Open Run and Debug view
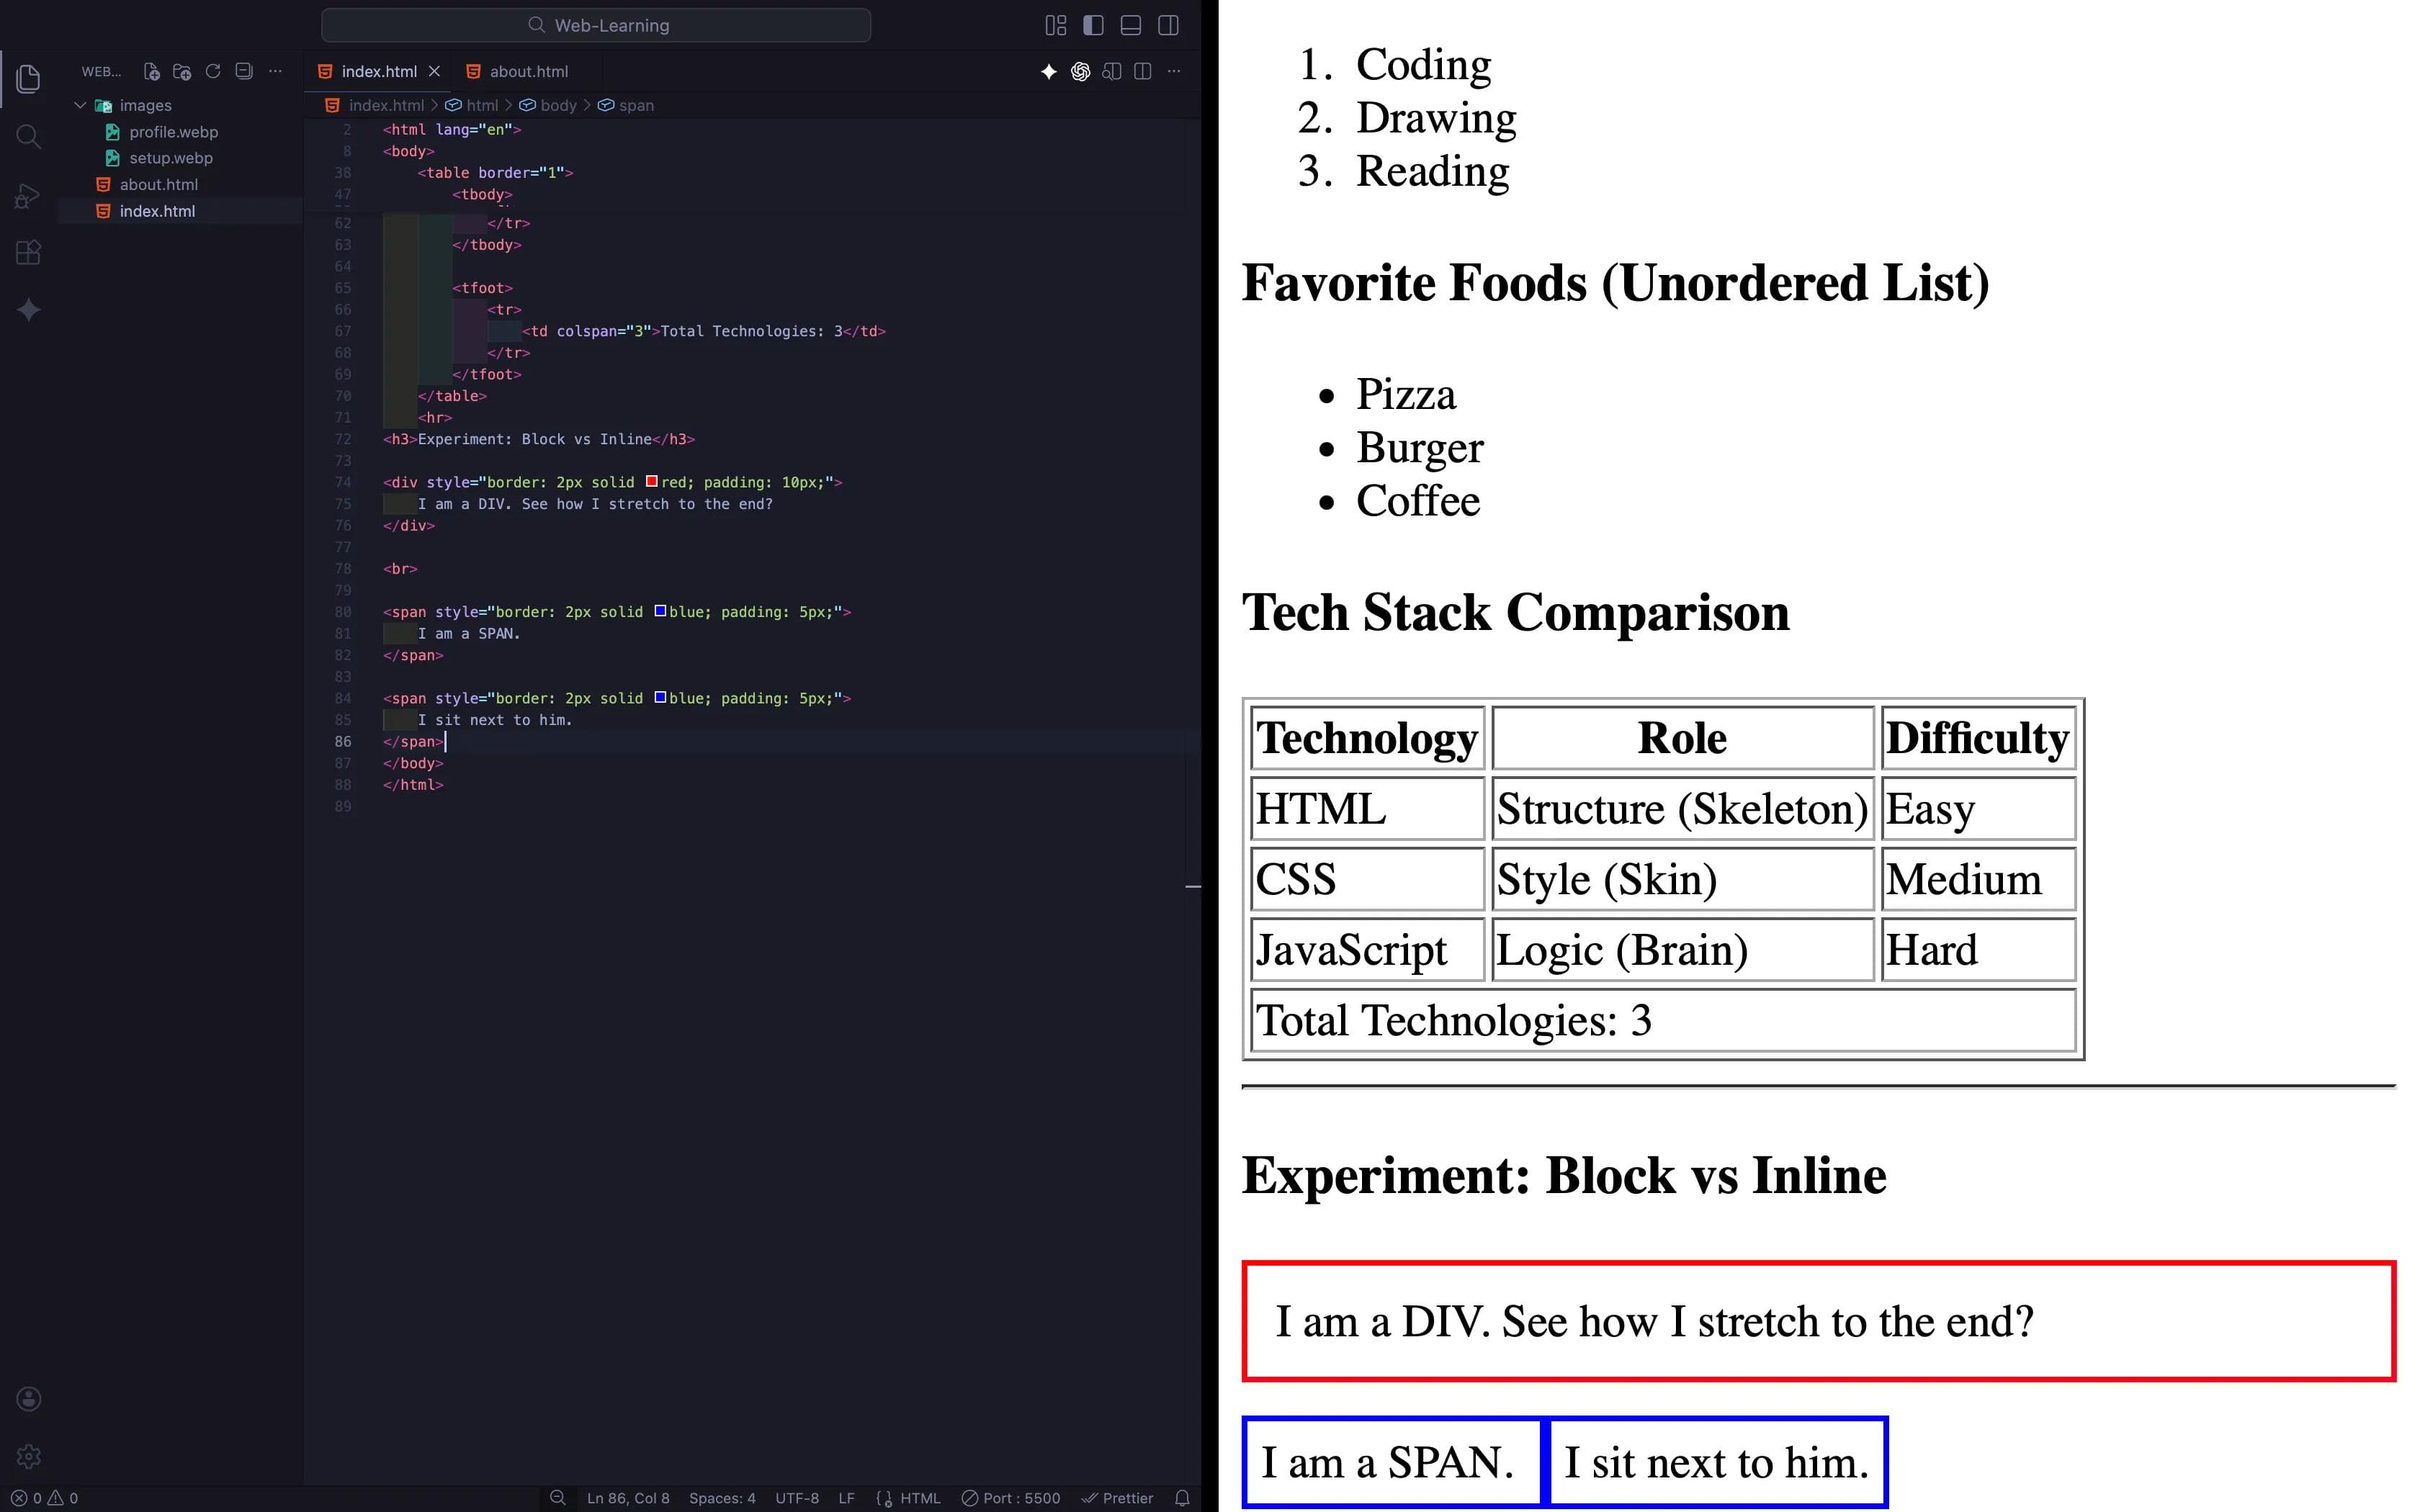Screen dimensions: 2420x1512 pos(28,195)
